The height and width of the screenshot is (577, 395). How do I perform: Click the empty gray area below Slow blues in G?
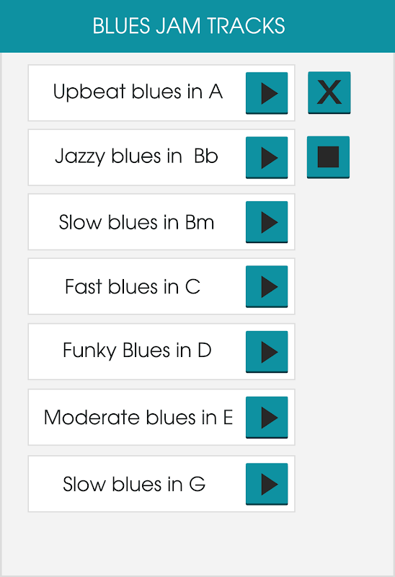pos(162,543)
